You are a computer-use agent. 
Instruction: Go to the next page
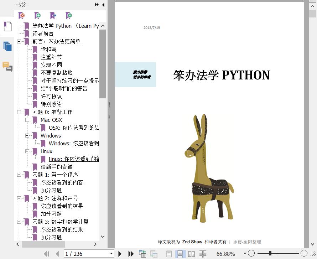click(x=120, y=254)
